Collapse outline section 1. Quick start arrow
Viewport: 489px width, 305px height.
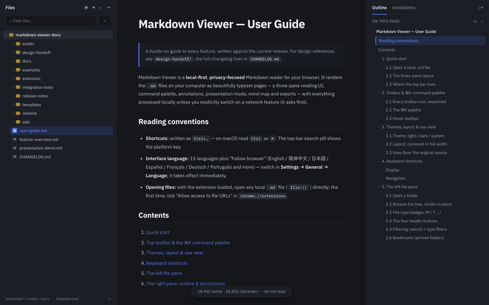(x=379, y=59)
